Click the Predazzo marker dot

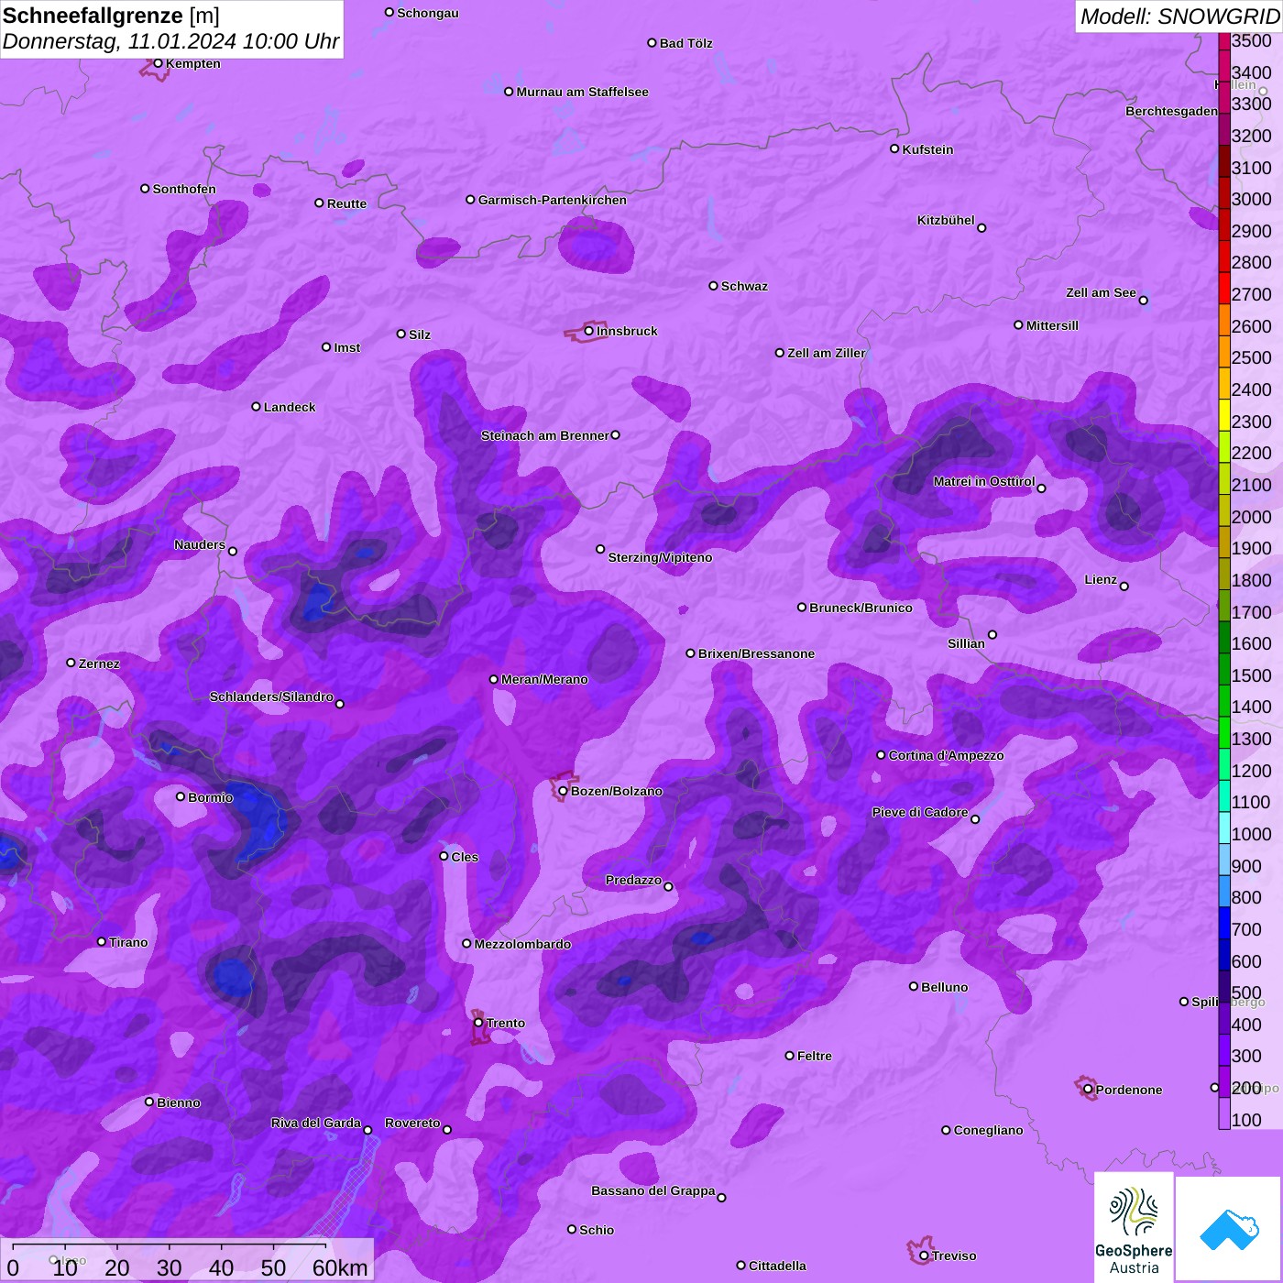point(668,887)
